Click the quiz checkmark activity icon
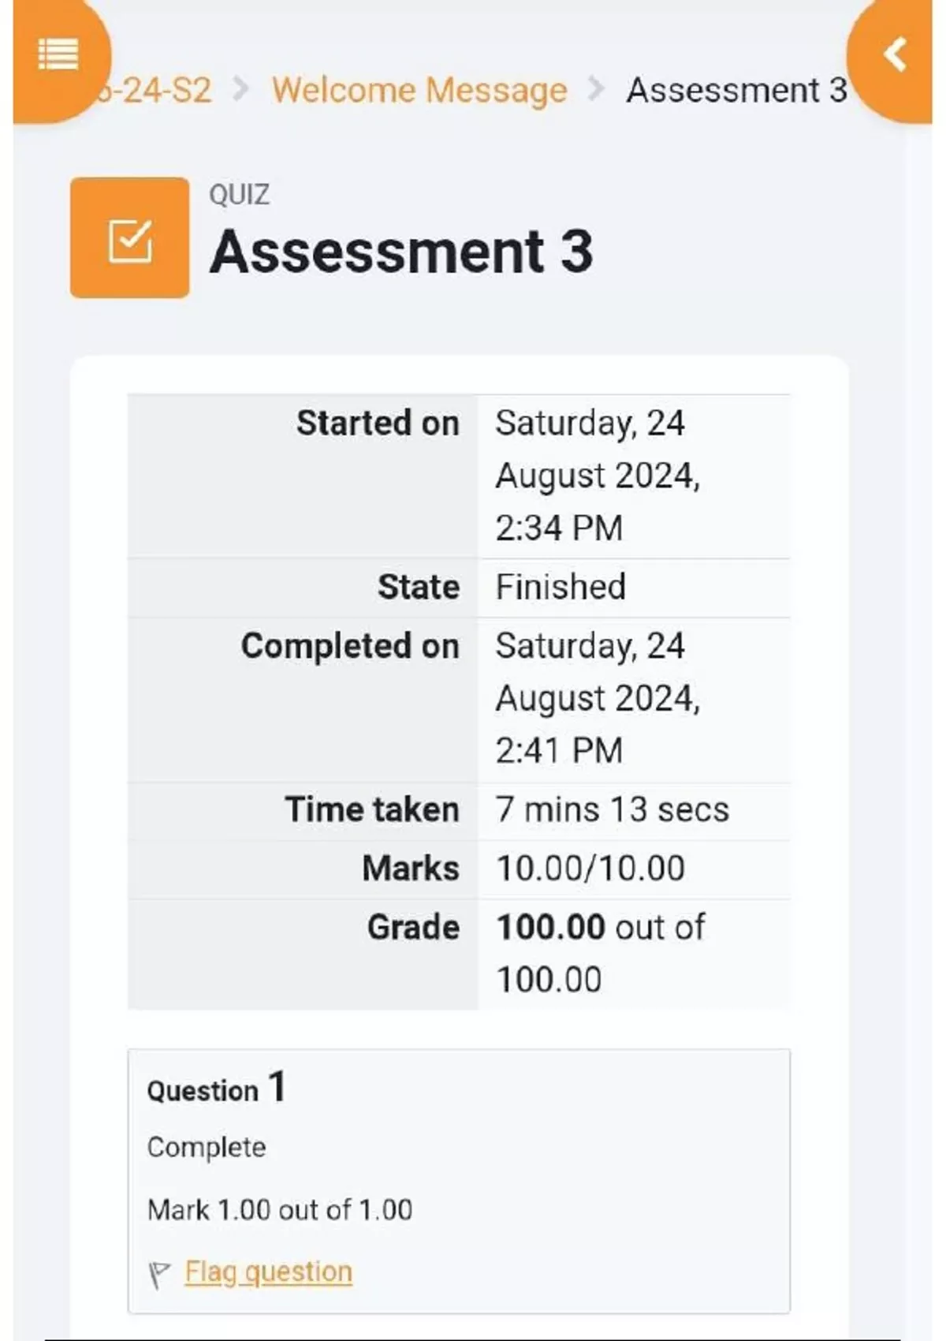The width and height of the screenshot is (946, 1341). click(129, 238)
